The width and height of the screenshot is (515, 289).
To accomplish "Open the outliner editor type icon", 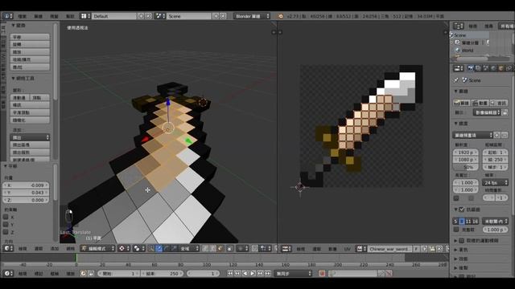I will [459, 26].
